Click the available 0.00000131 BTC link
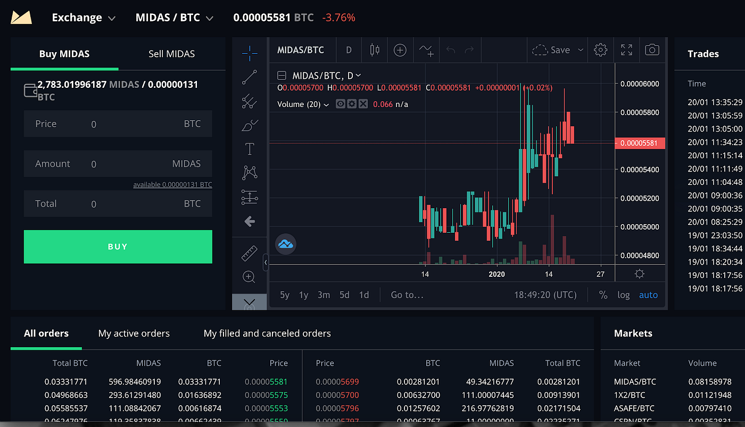Image resolution: width=745 pixels, height=427 pixels. (x=172, y=184)
